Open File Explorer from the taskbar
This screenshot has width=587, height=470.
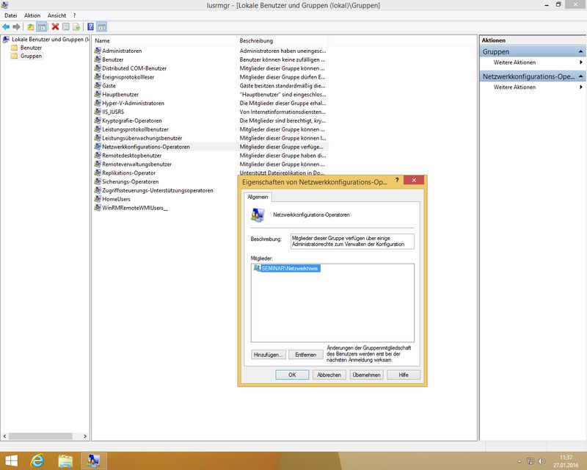tap(65, 460)
